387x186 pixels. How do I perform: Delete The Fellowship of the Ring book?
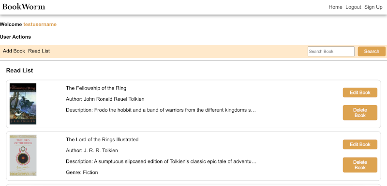click(360, 113)
